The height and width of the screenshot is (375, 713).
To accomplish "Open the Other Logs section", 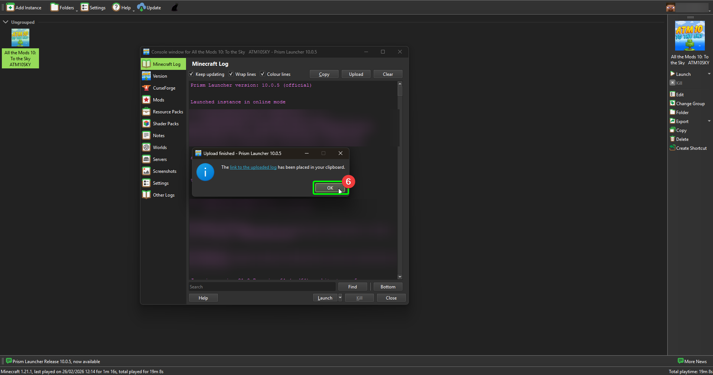I will coord(164,195).
